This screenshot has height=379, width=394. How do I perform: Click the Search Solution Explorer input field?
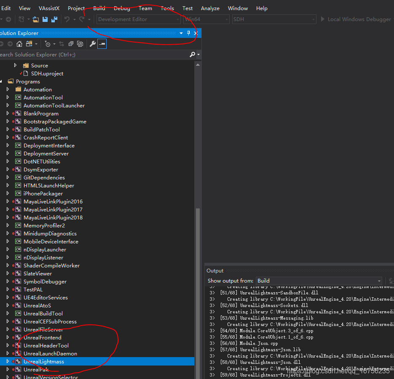pyautogui.click(x=94, y=54)
